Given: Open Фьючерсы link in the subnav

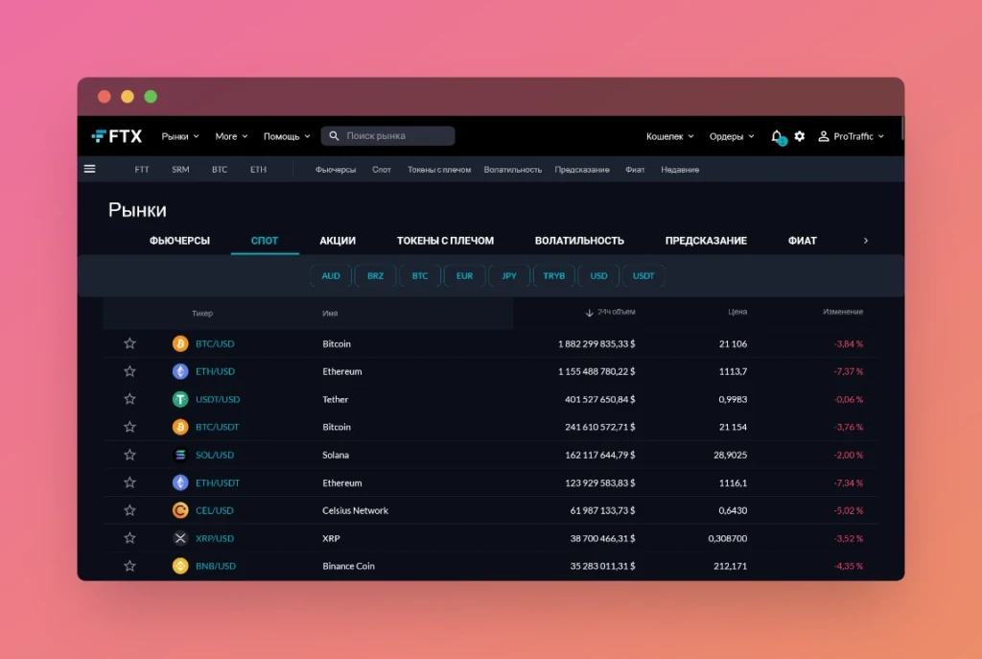Looking at the screenshot, I should click(336, 170).
